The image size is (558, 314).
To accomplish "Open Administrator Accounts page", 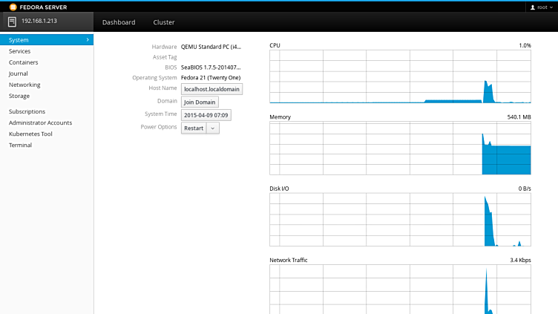I will [x=40, y=122].
